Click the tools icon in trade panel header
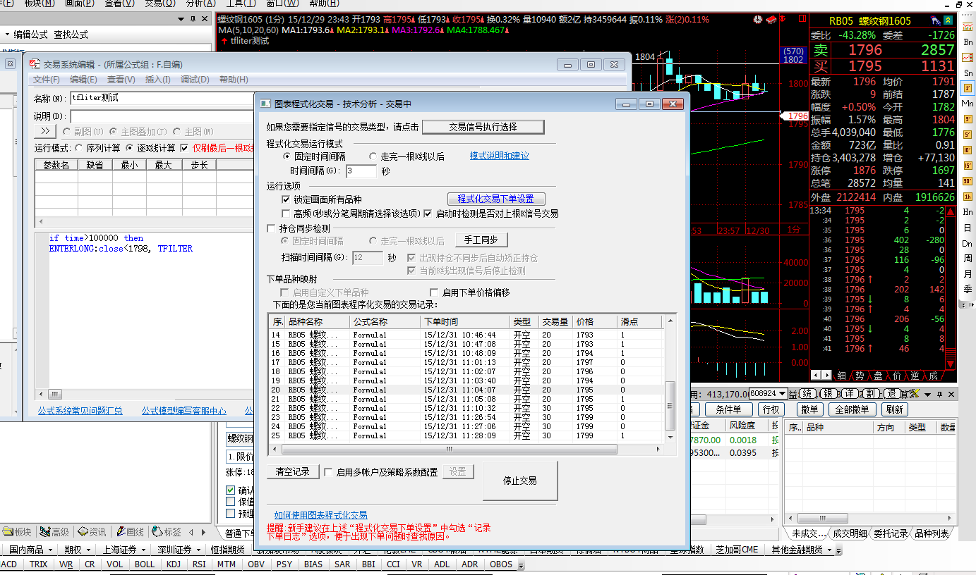Screen dimensions: 976x575 tap(915, 393)
